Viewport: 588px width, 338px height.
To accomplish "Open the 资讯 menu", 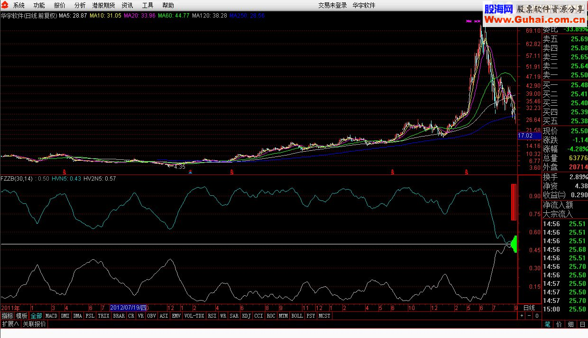I will 127,5.
